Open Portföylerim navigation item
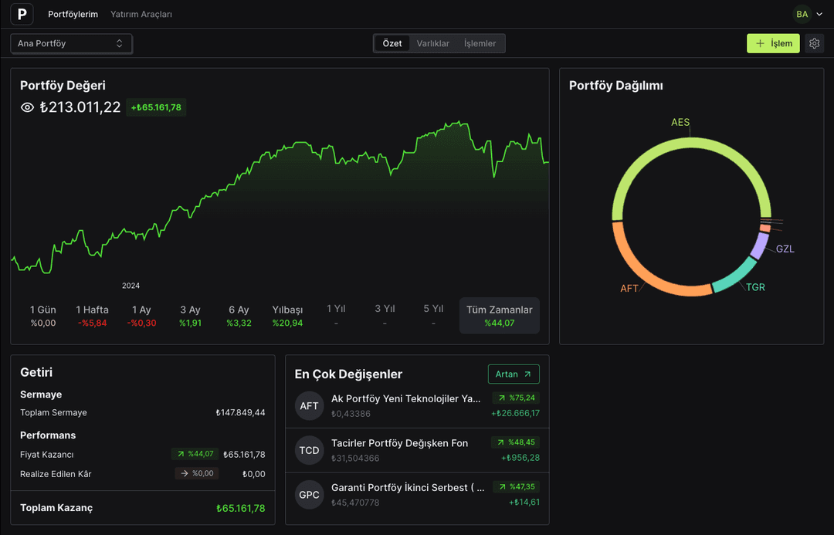834x535 pixels. pos(73,15)
